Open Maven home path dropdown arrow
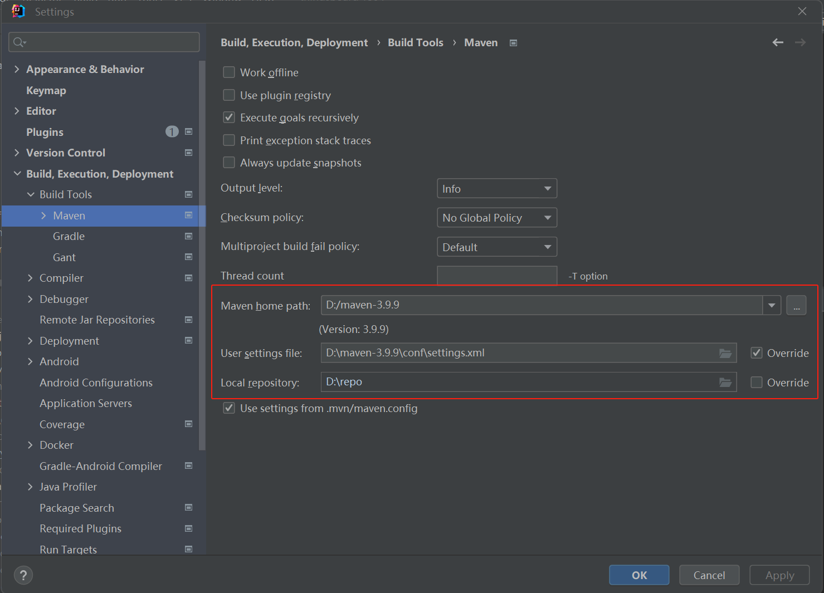The height and width of the screenshot is (593, 824). [772, 305]
